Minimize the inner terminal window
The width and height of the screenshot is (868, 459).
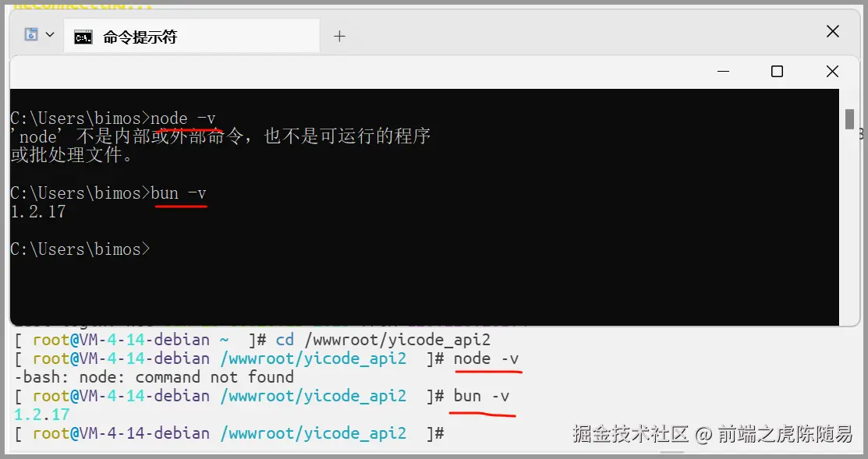coord(723,71)
